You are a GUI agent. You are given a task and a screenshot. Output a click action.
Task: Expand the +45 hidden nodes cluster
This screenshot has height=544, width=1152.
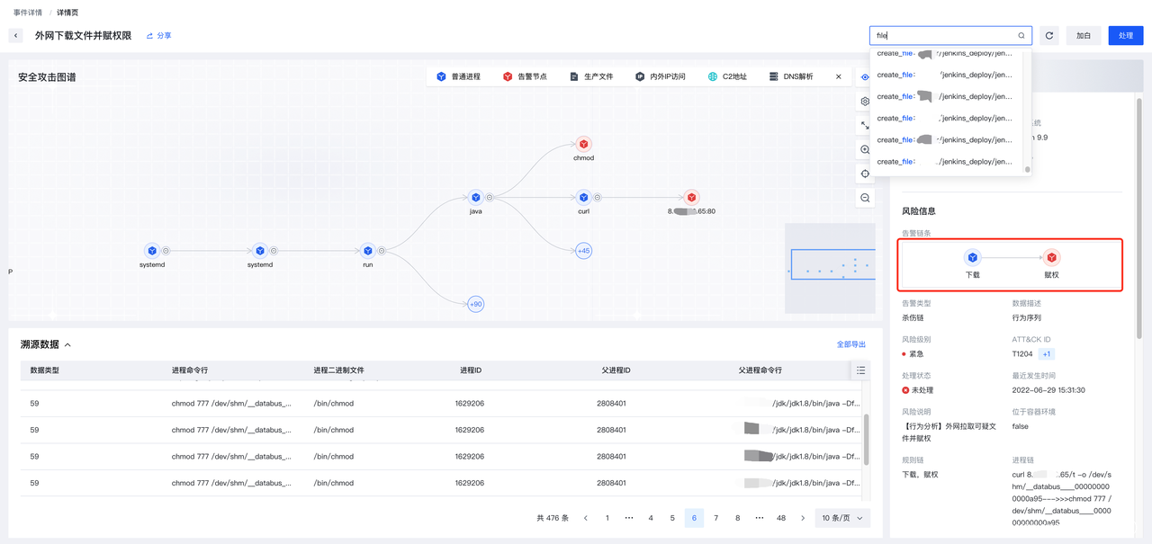coord(583,251)
